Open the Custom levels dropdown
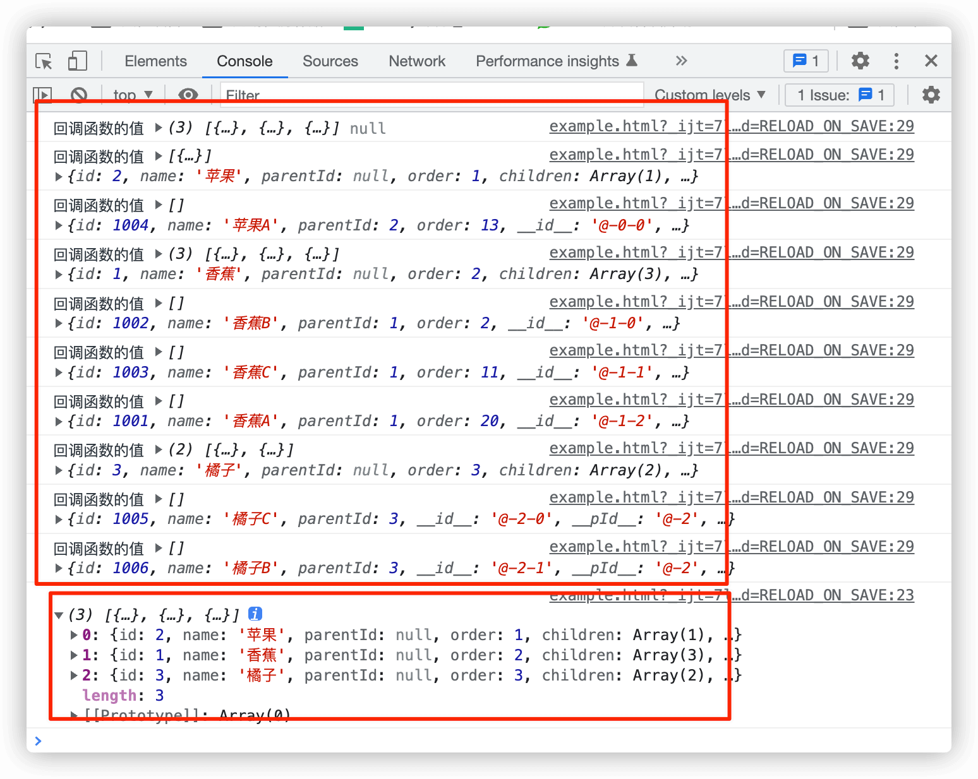This screenshot has height=779, width=978. click(x=709, y=95)
